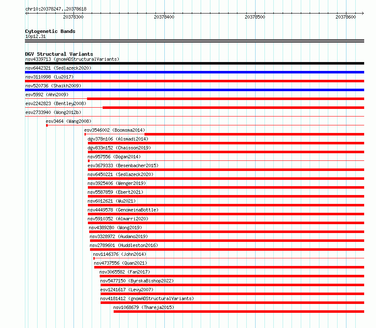Click the left arrow of the ruler
The height and width of the screenshot is (328, 376).
pos(27,14)
